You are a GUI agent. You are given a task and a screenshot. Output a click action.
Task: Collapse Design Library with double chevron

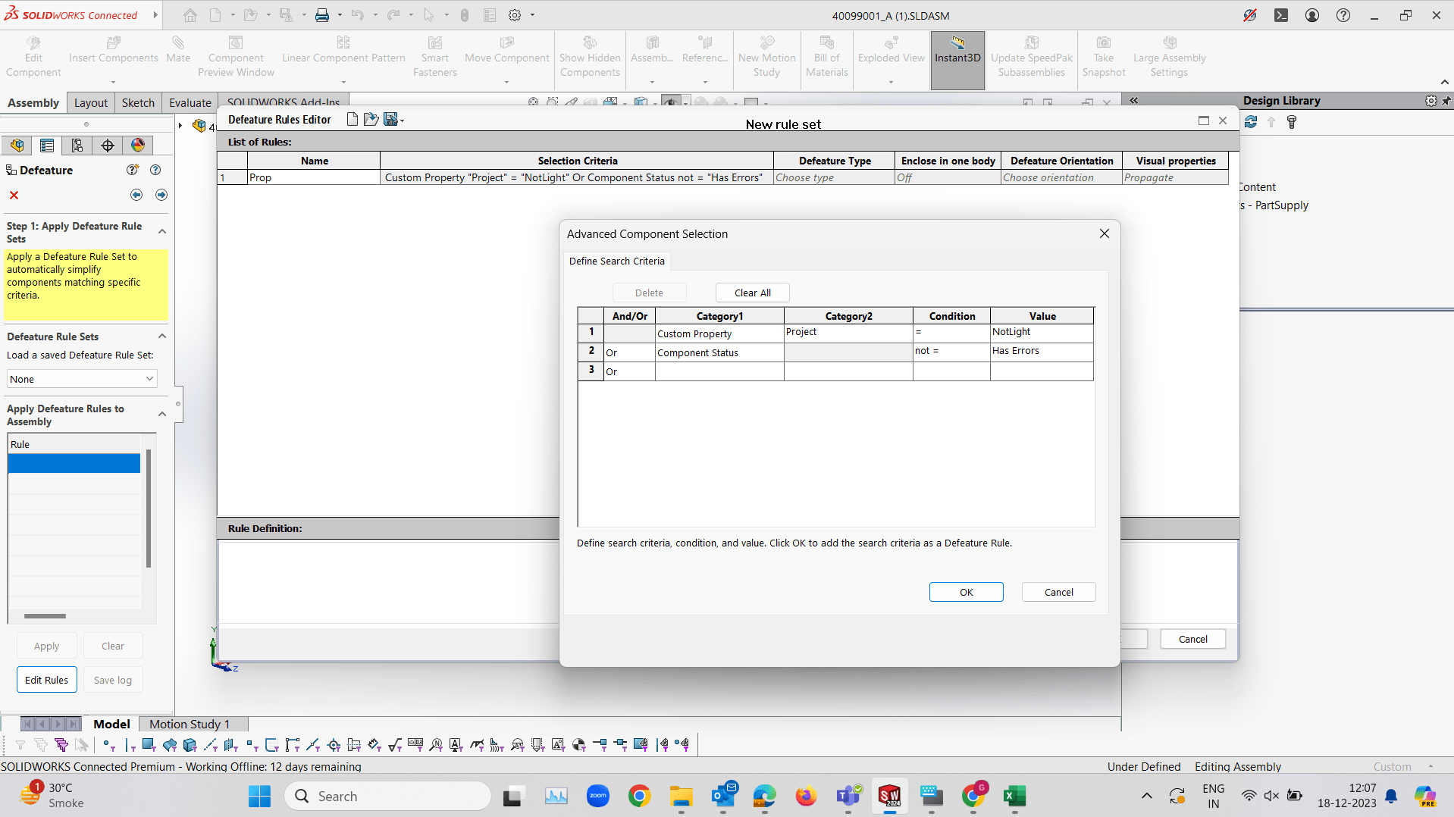pyautogui.click(x=1134, y=100)
